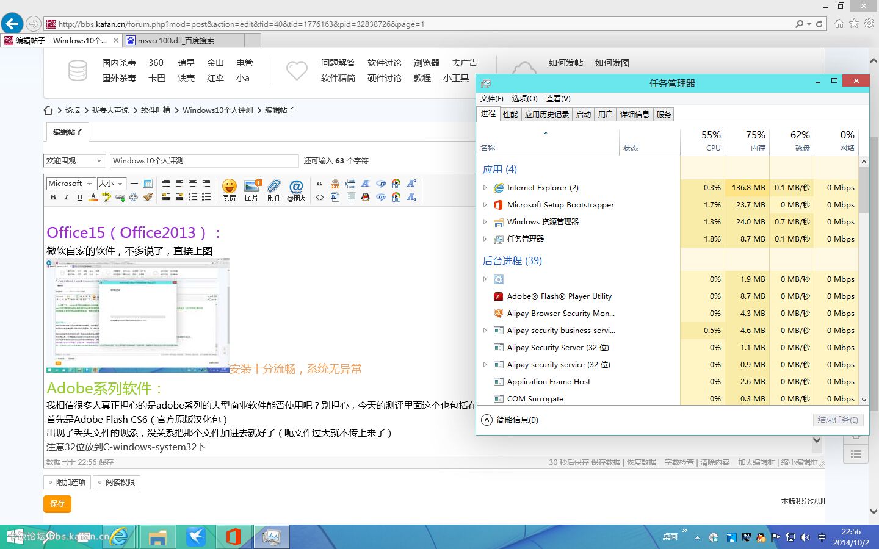This screenshot has height=549, width=879.
Task: Insert a code block with <> icon
Action: pos(319,197)
